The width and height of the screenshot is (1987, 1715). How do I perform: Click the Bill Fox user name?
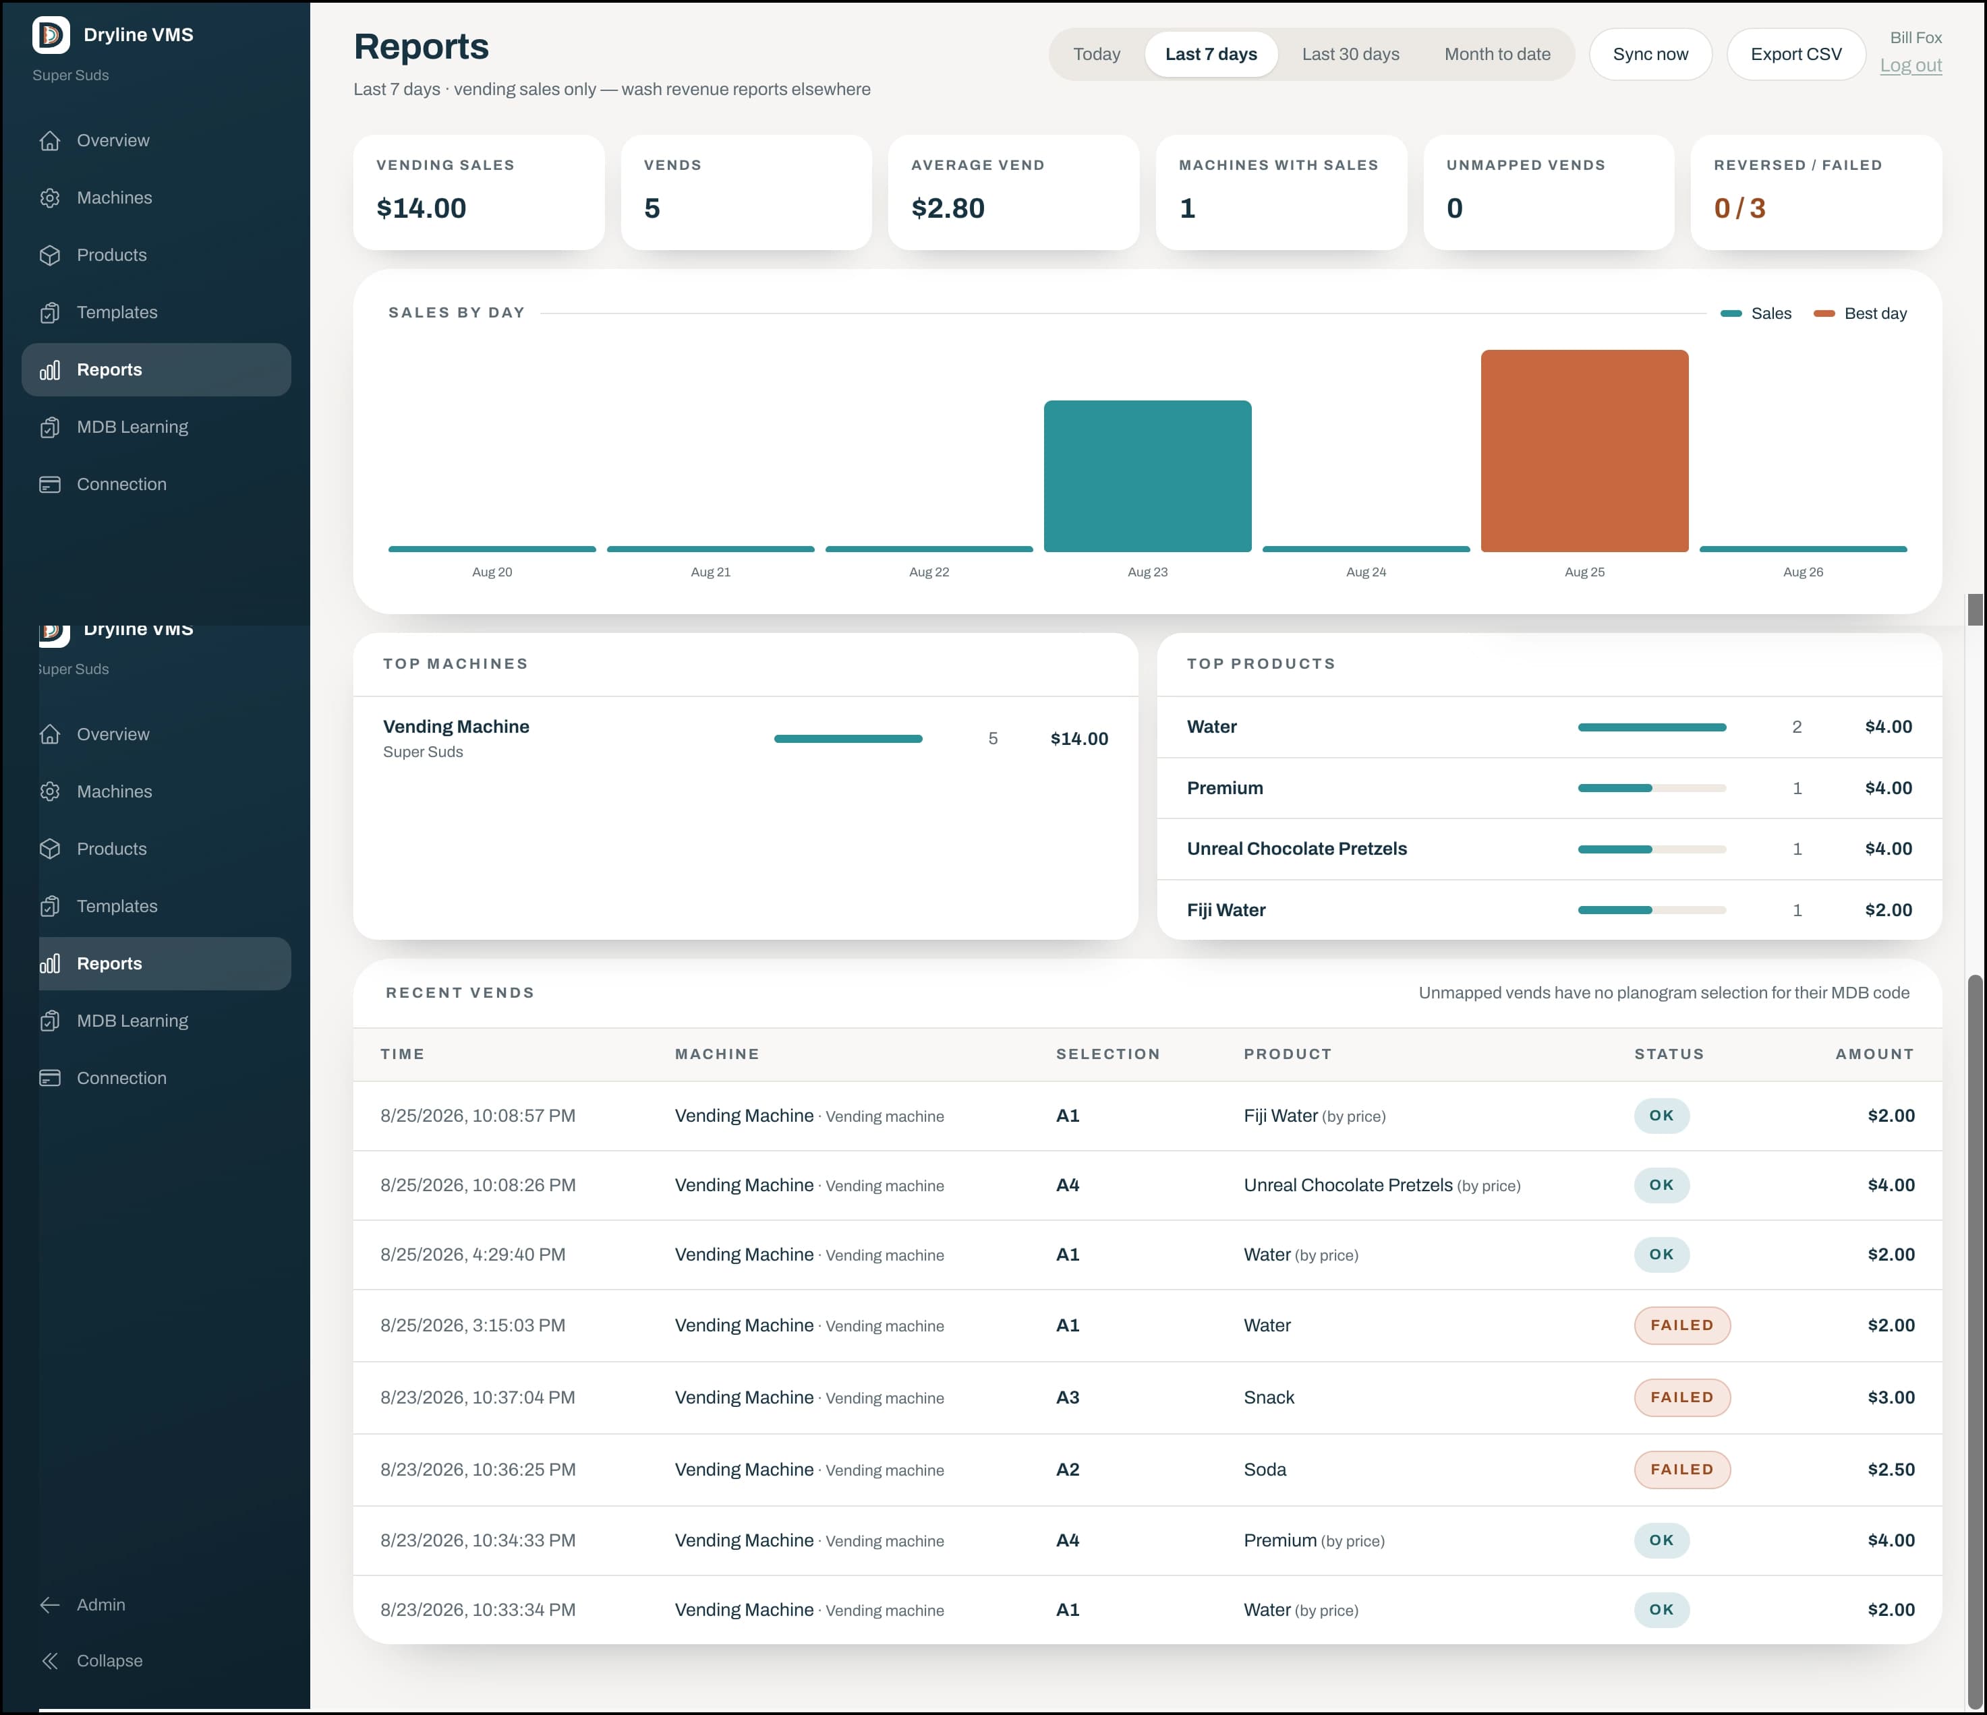coord(1915,38)
